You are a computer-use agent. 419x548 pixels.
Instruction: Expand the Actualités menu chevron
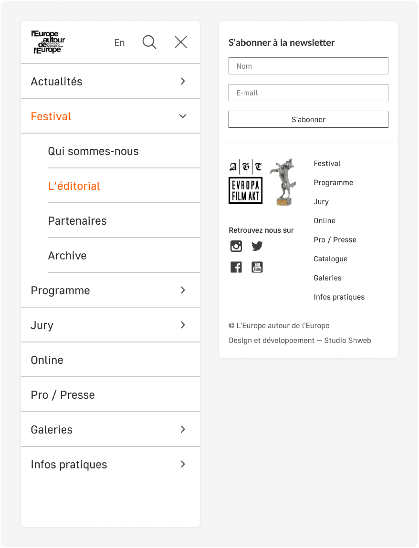(x=183, y=81)
